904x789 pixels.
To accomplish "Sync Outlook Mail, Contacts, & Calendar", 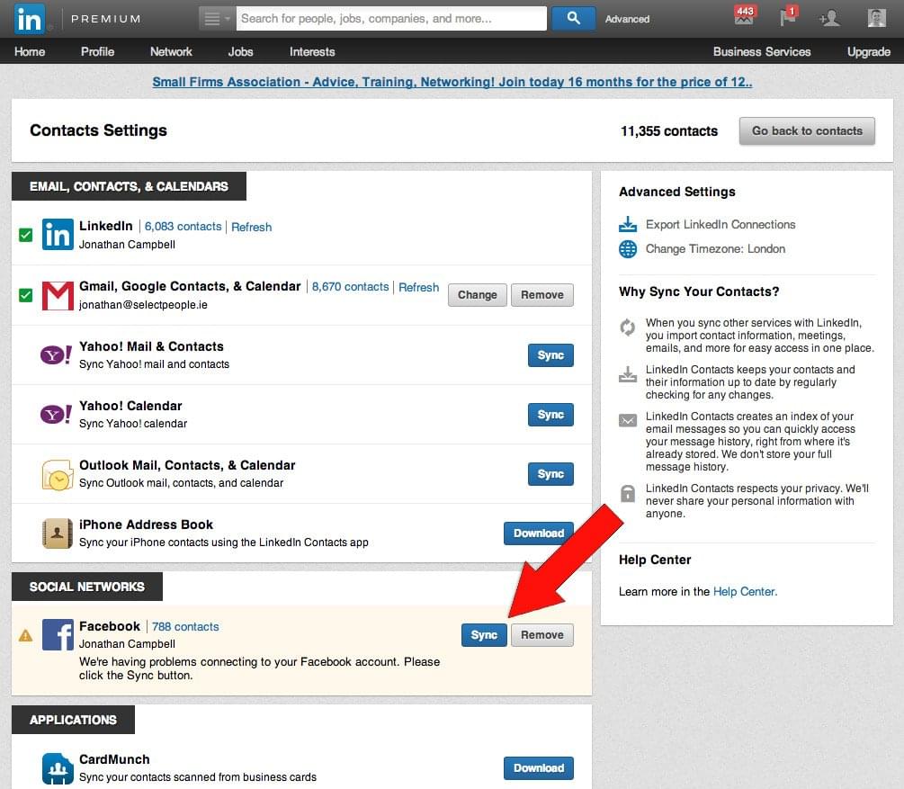I will coord(550,474).
